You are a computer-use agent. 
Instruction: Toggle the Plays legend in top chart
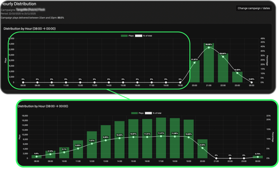[127, 36]
